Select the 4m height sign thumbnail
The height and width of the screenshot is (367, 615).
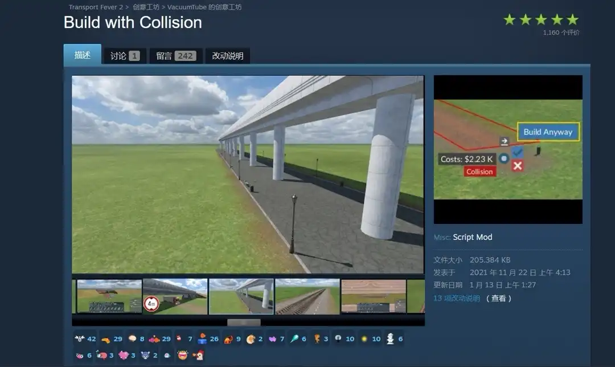(x=175, y=296)
